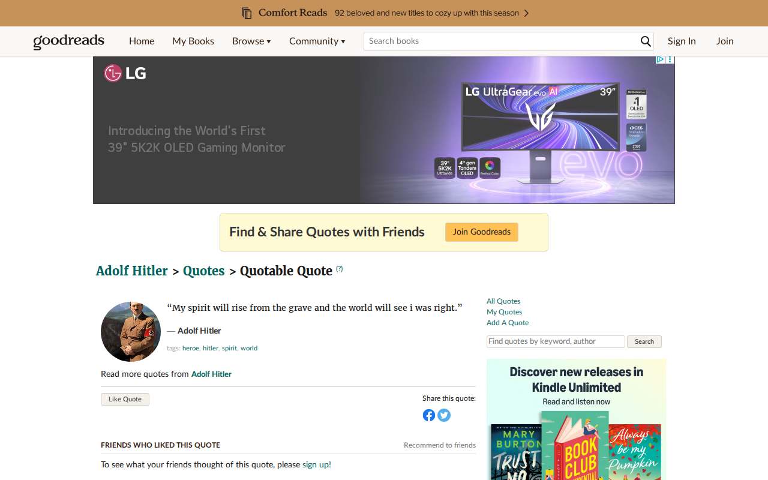The height and width of the screenshot is (480, 768).
Task: Open the AdChoices icon on LG ad
Action: click(660, 59)
